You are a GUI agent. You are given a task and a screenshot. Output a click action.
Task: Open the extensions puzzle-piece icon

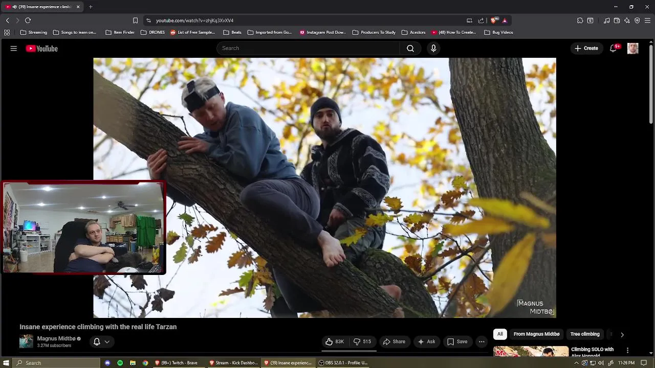(x=580, y=20)
